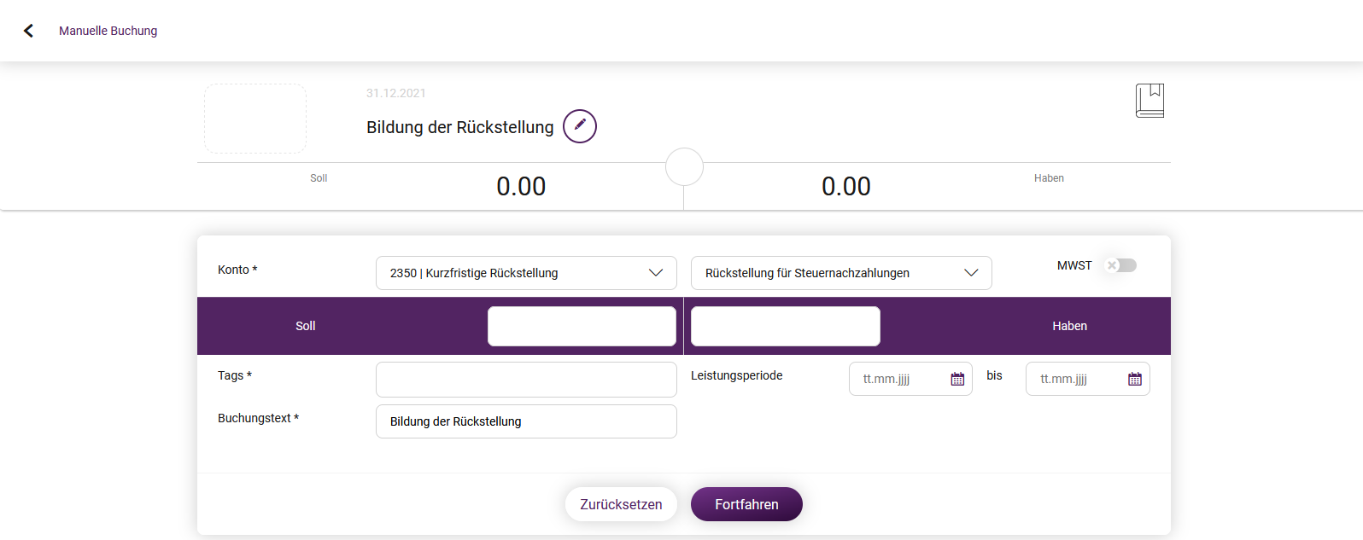This screenshot has width=1363, height=540.
Task: Enable the MWST toggle
Action: tap(1120, 265)
